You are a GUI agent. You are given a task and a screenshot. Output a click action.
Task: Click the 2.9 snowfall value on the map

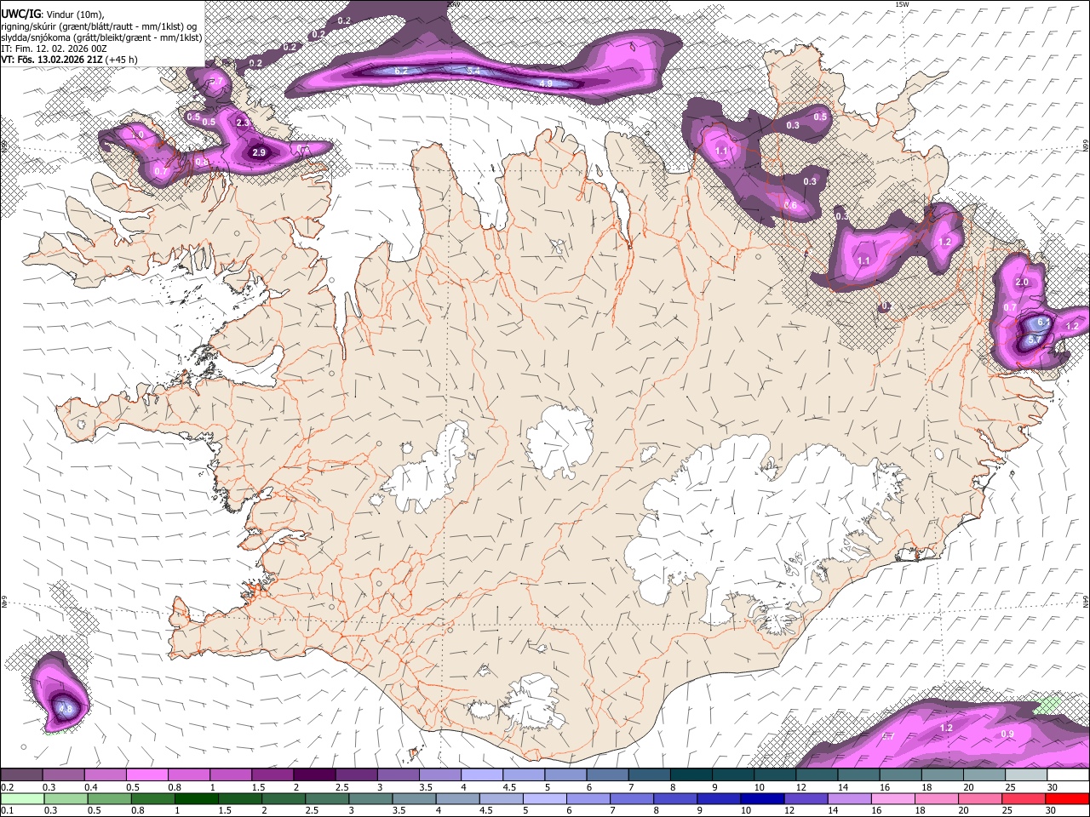[260, 152]
